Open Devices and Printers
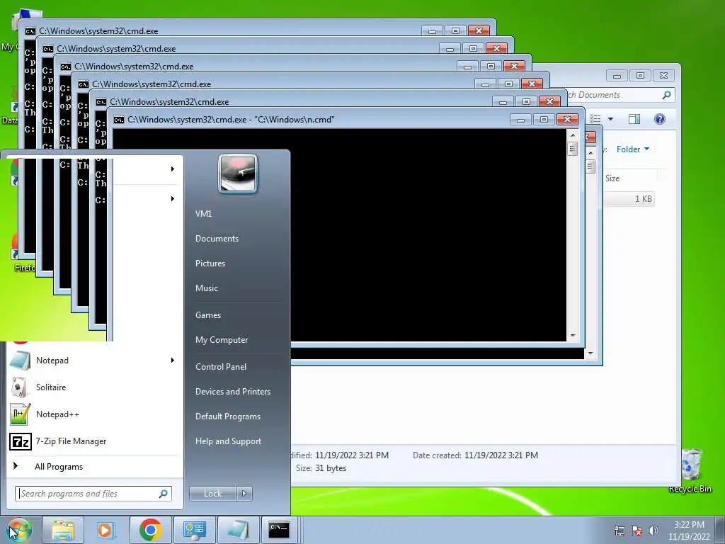Image resolution: width=725 pixels, height=544 pixels. click(232, 392)
